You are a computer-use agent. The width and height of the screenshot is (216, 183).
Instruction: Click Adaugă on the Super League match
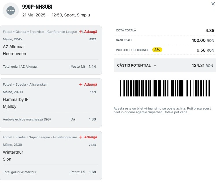pyautogui.click(x=91, y=137)
